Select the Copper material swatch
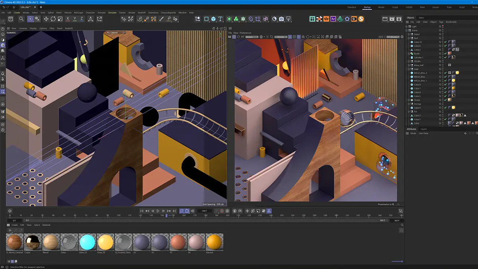 coord(32,242)
